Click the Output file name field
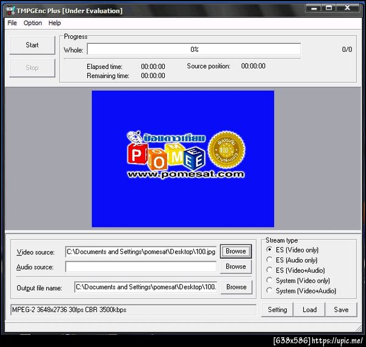366x347 pixels. [x=146, y=287]
